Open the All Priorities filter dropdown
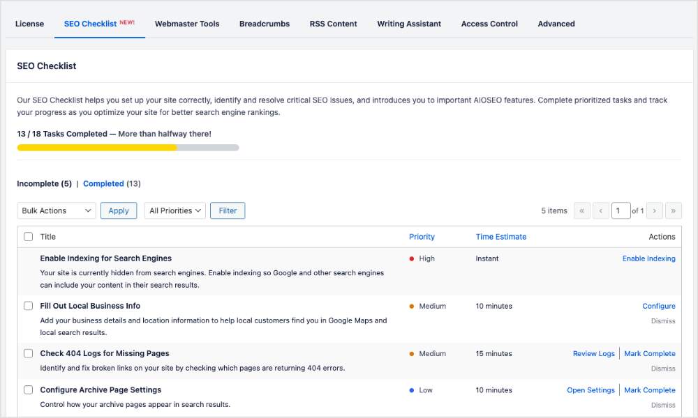Viewport: 698px width, 418px height. [174, 210]
